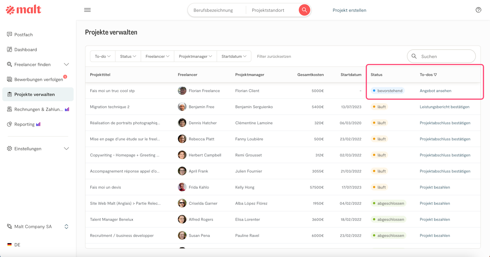Expand the Einstellungen section

point(66,148)
